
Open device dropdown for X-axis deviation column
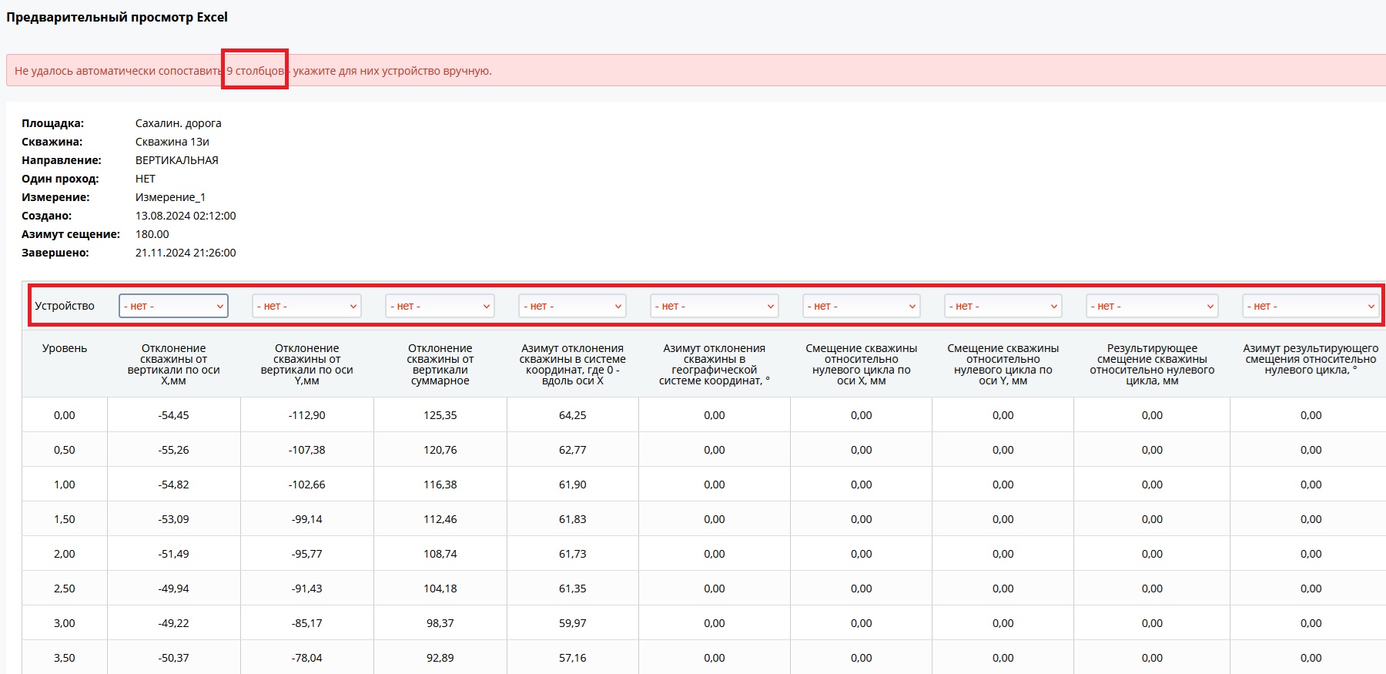(173, 306)
